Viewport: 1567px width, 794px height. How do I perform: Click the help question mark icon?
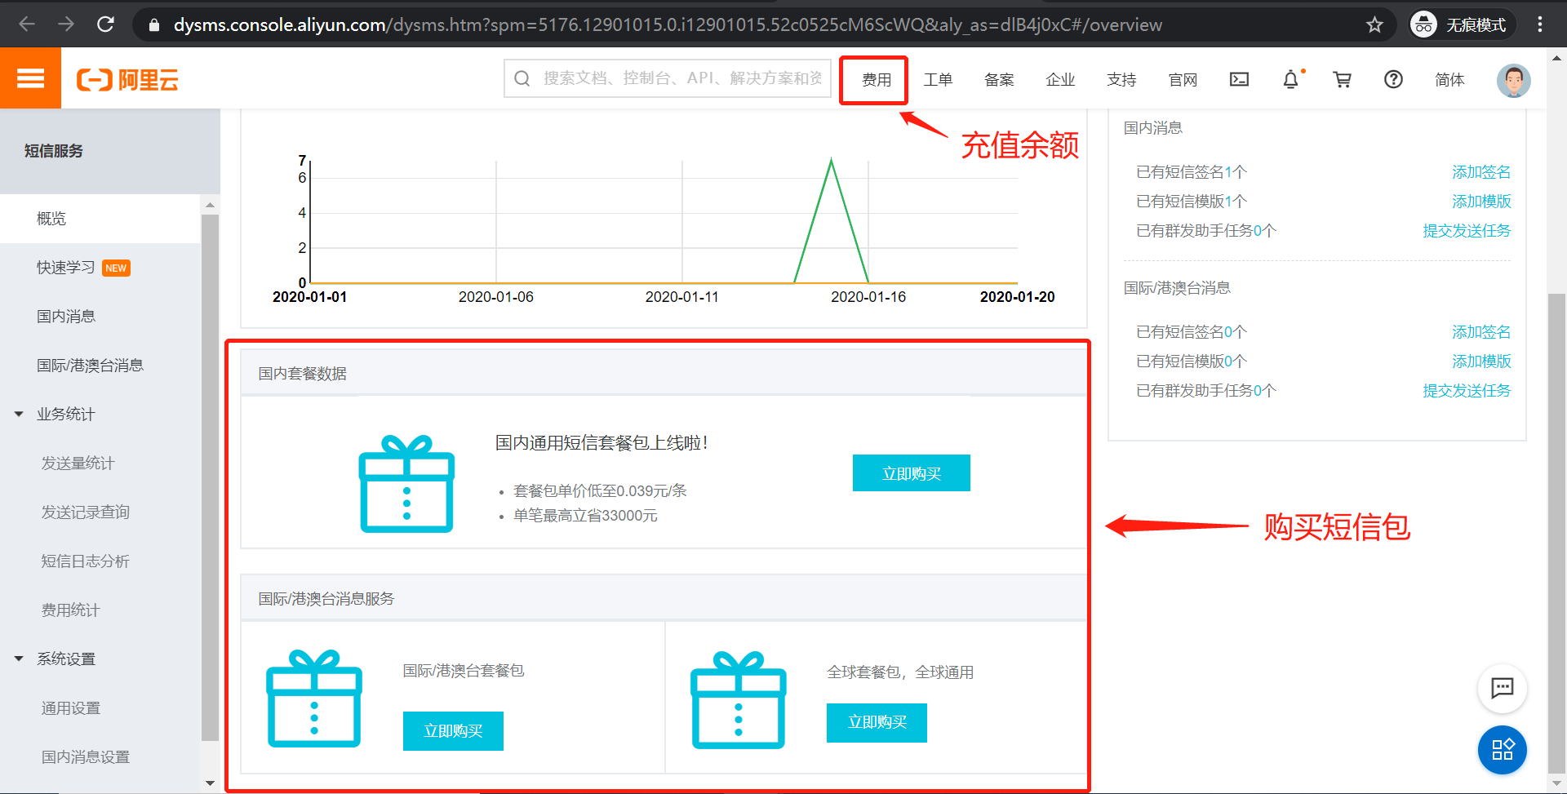[1393, 79]
